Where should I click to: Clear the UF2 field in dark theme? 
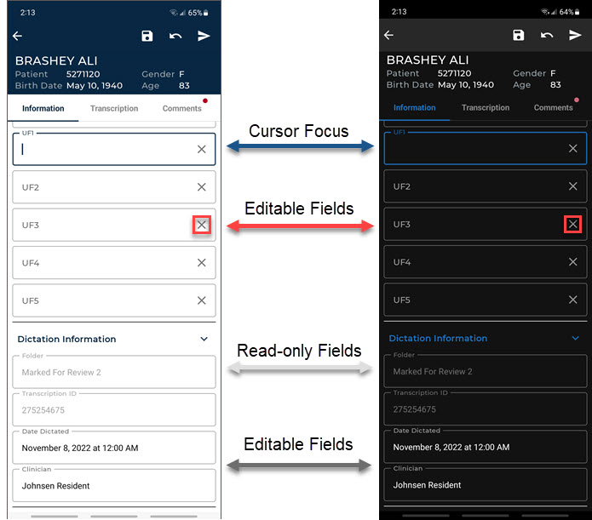tap(573, 186)
